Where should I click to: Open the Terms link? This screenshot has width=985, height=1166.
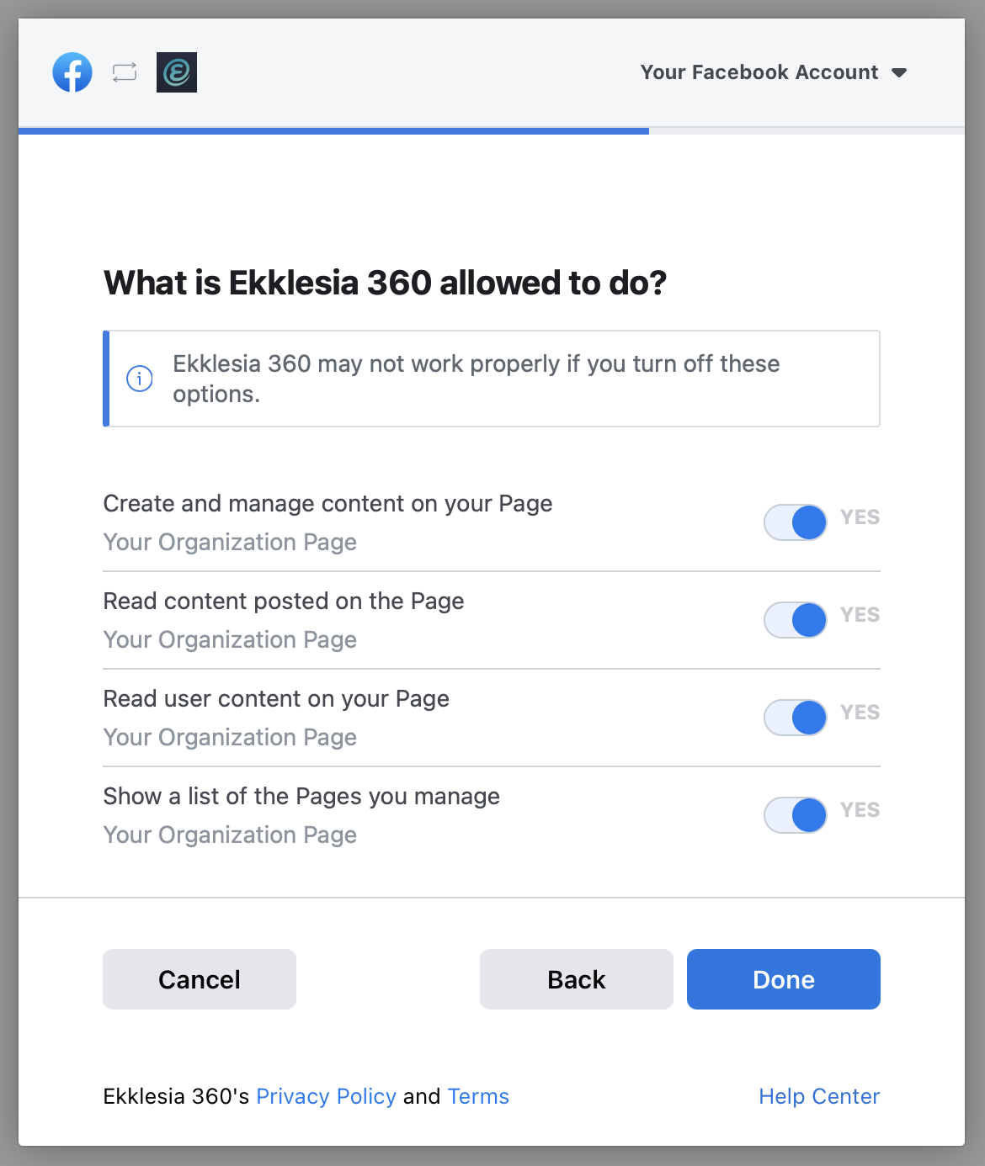point(478,1096)
